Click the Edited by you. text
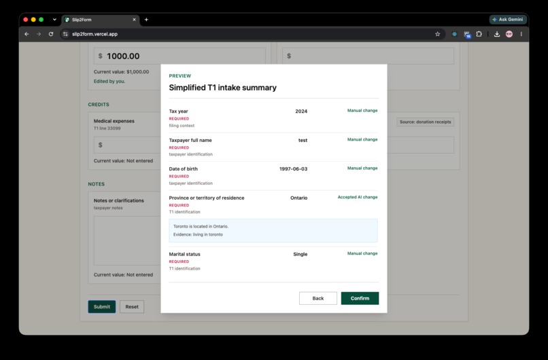Screen dimensions: 548x360 pyautogui.click(x=109, y=81)
